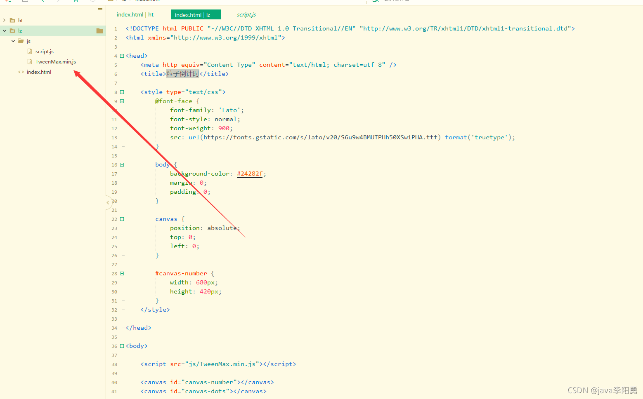Click the closing </style> tag
Screen dimensions: 643x399
(x=155, y=310)
